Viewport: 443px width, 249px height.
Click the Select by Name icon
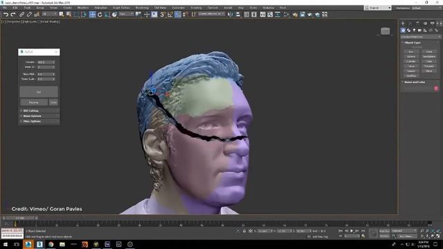point(69,15)
